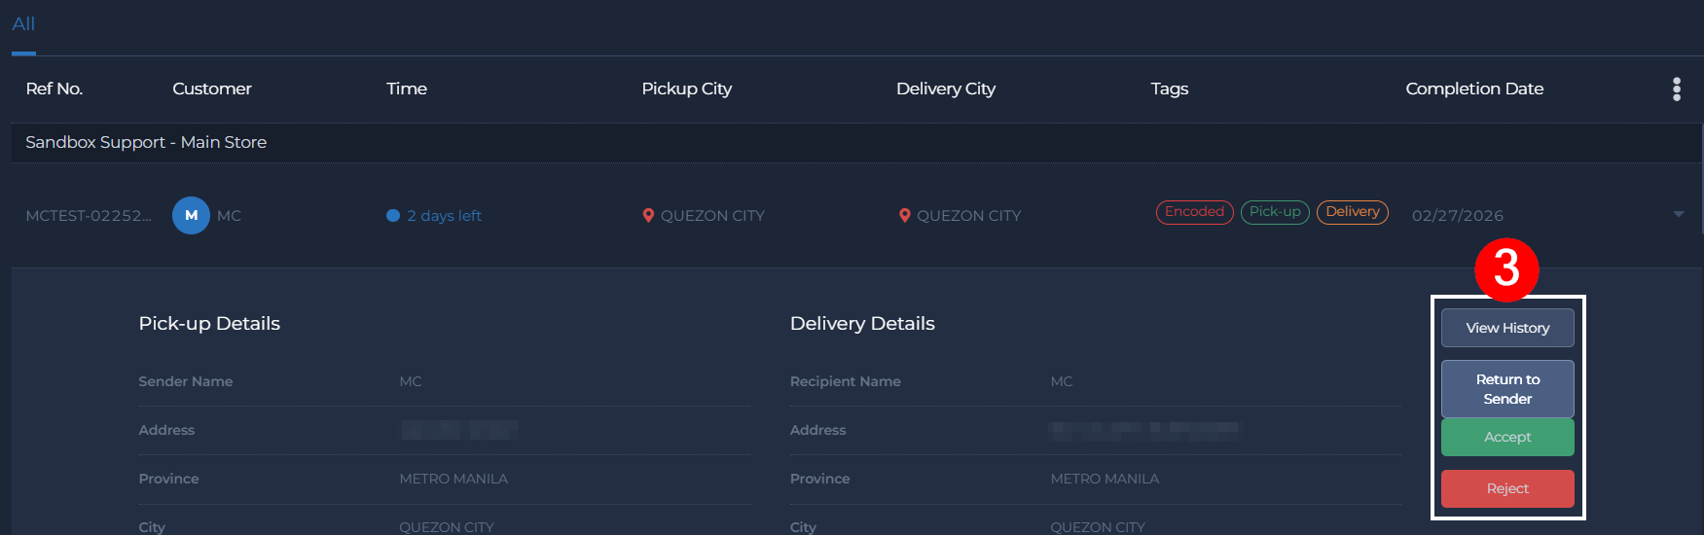Click the Pickup City location pin icon

648,216
